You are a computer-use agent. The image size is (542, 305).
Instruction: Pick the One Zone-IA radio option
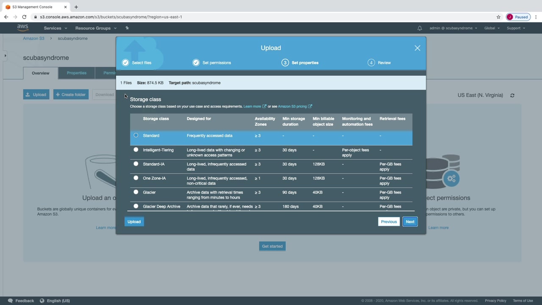click(136, 178)
